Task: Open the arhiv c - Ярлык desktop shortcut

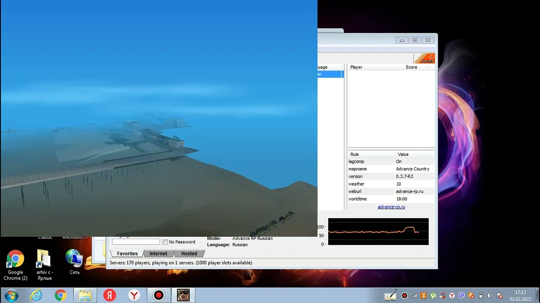Action: (44, 265)
